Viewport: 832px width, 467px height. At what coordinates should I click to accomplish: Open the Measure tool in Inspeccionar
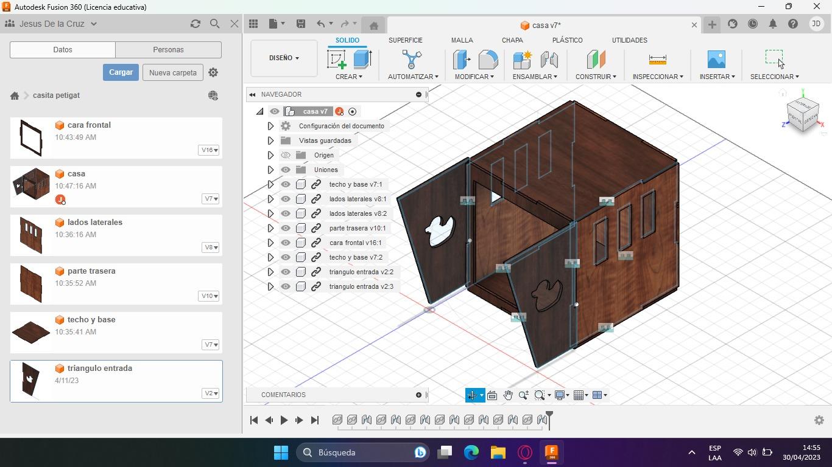[657, 59]
